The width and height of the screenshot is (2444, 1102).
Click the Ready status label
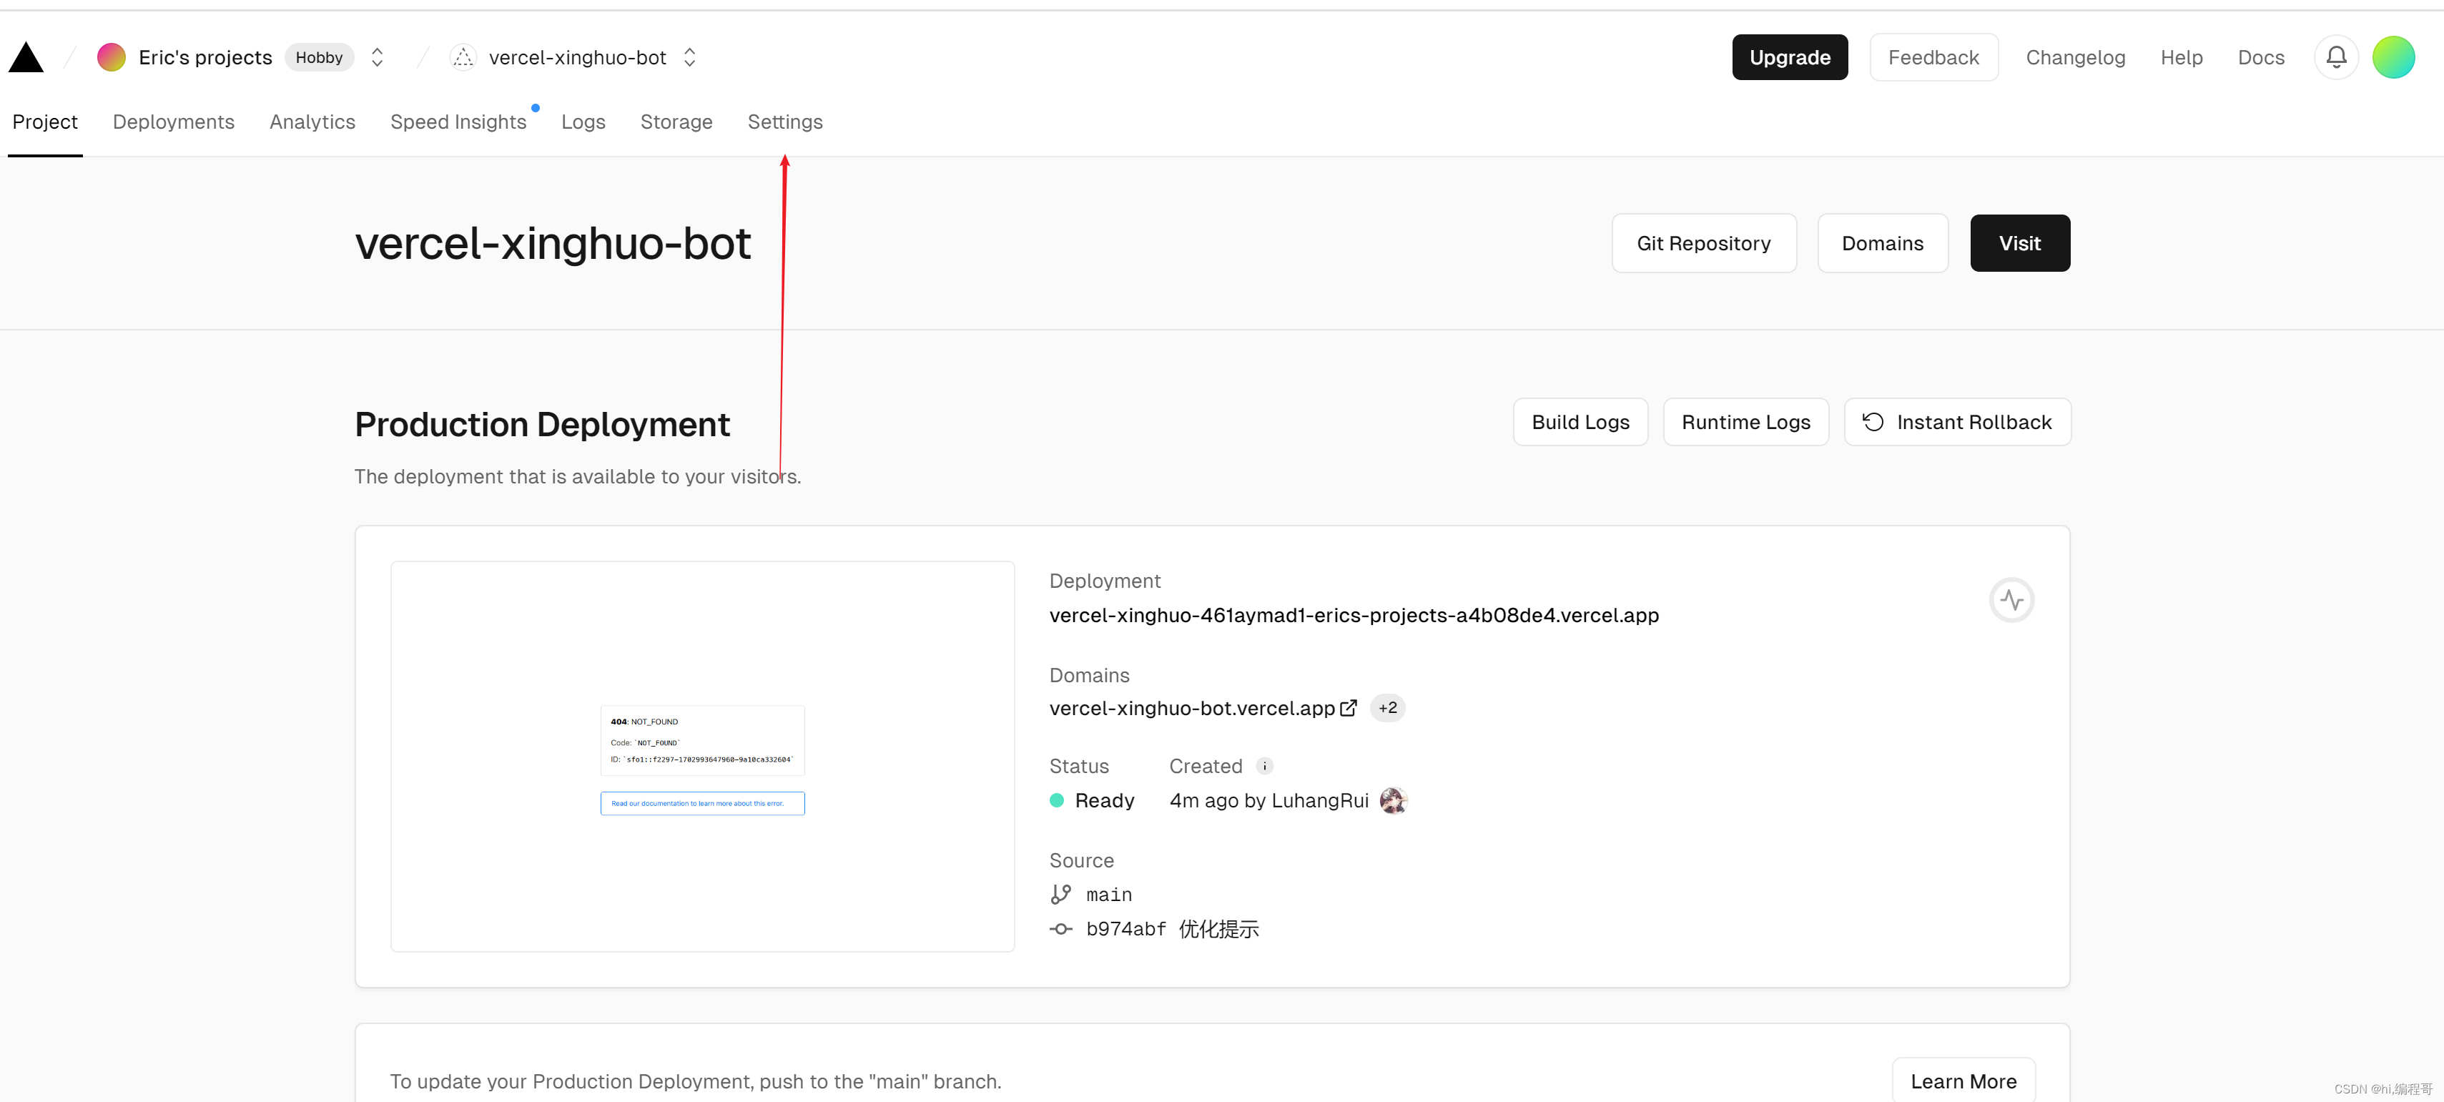point(1104,801)
